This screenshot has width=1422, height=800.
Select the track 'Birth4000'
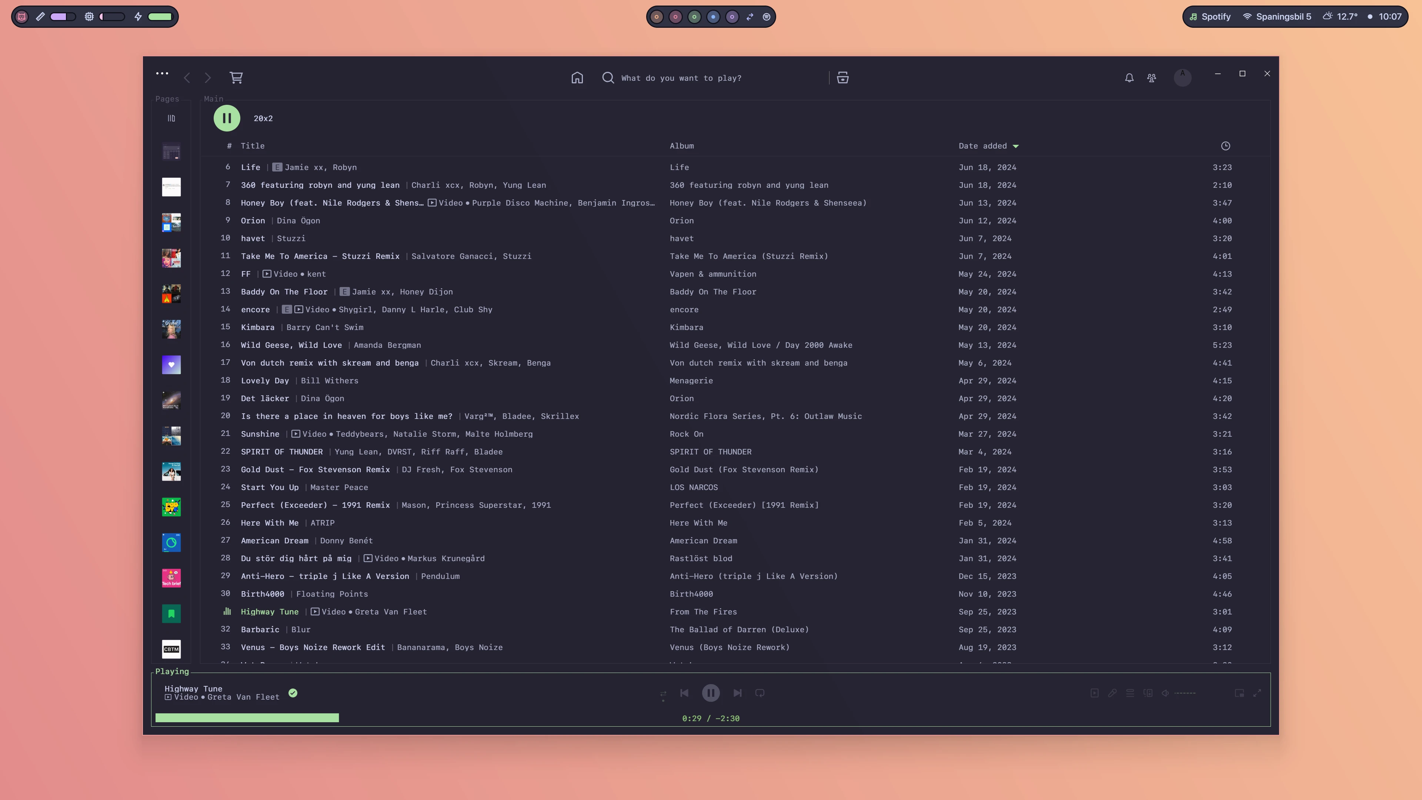tap(263, 594)
